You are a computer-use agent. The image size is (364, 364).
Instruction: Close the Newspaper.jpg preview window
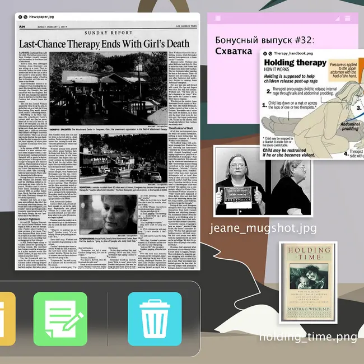coord(21,17)
